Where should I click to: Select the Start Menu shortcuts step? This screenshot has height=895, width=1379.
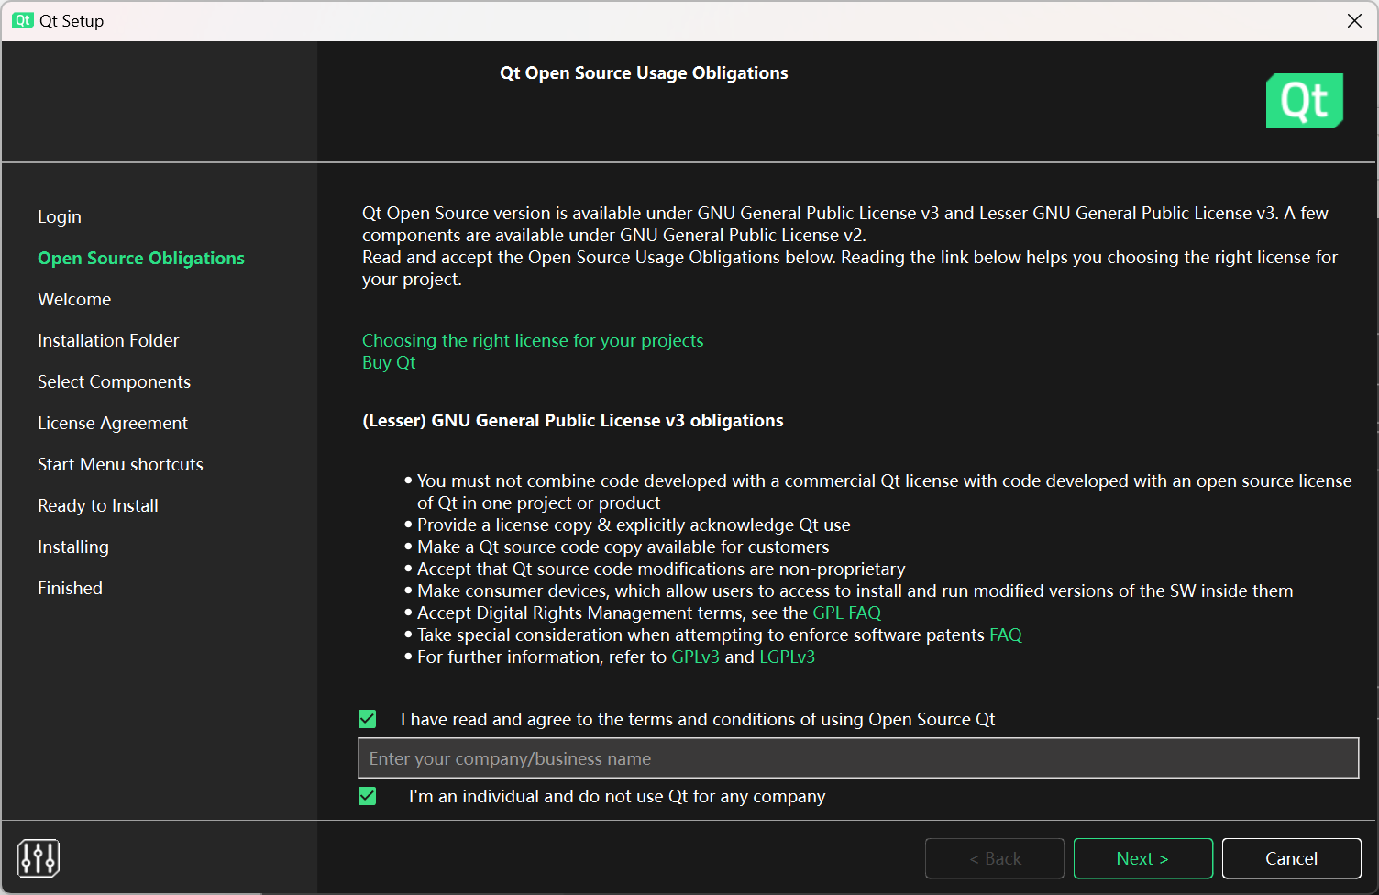120,464
